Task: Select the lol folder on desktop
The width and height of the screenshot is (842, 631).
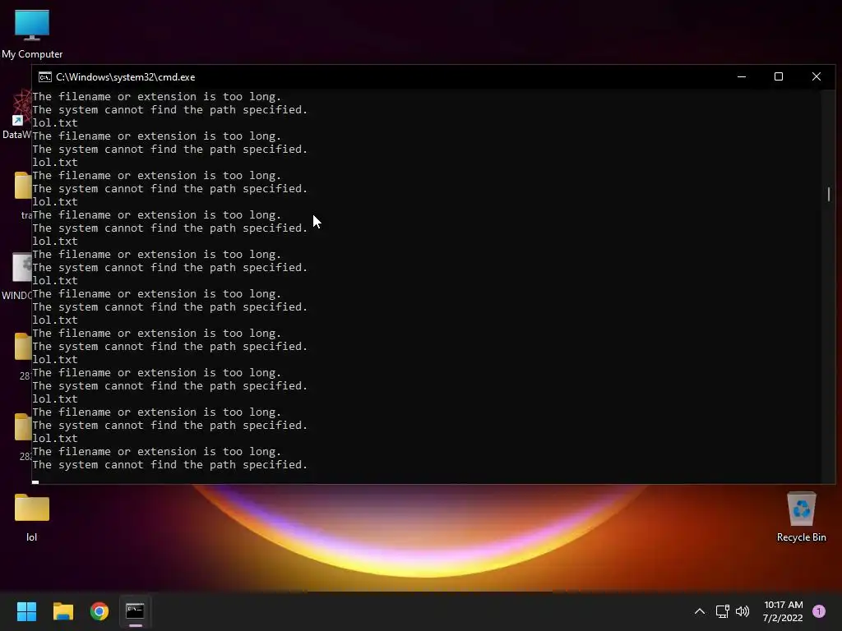Action: coord(32,517)
